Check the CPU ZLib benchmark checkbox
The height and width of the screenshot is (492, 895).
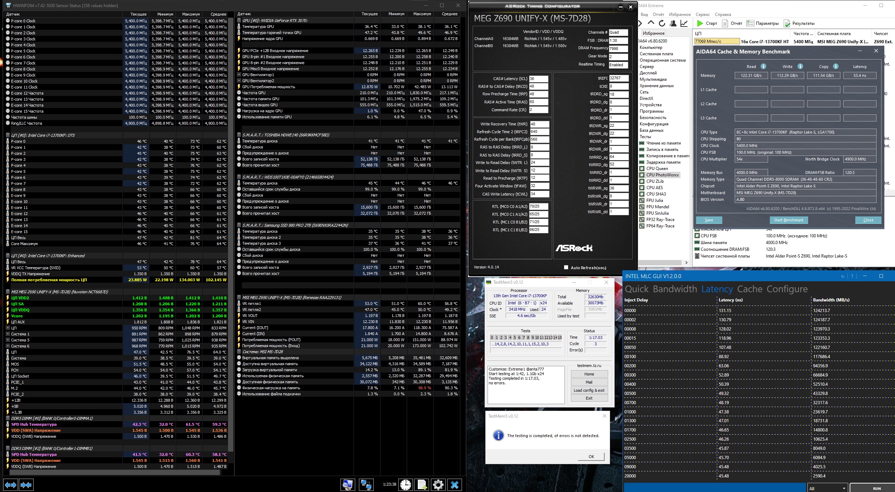click(x=642, y=181)
